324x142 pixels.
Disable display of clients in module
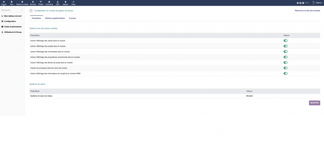285,41
